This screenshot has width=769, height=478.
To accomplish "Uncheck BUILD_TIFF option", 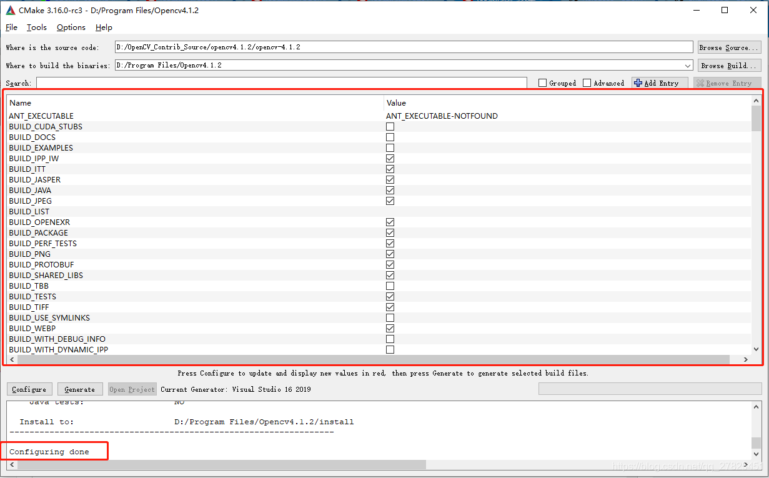I will [390, 307].
